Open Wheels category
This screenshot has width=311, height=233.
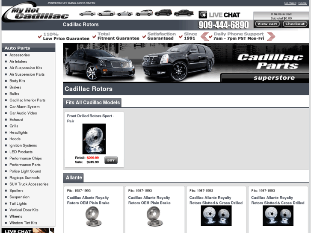click(16, 216)
